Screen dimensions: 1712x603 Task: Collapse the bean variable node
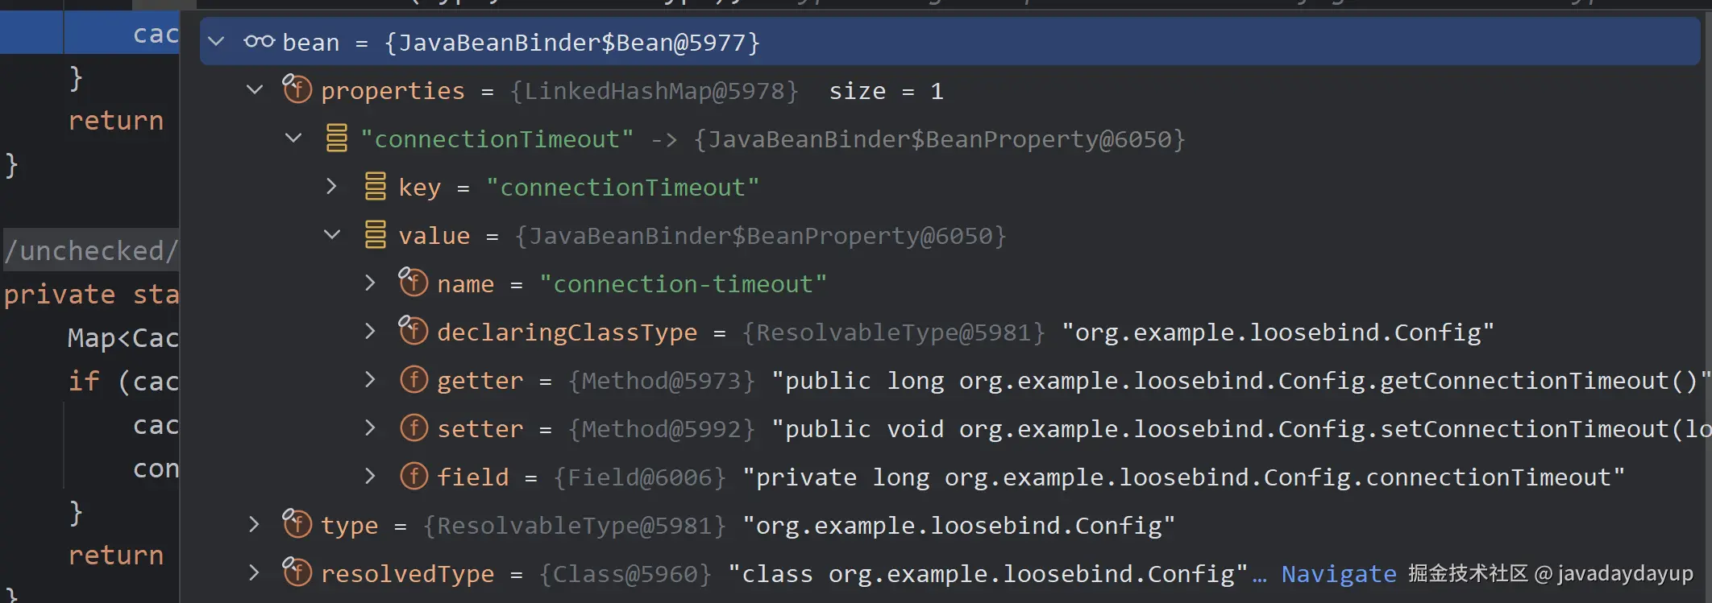pos(216,41)
